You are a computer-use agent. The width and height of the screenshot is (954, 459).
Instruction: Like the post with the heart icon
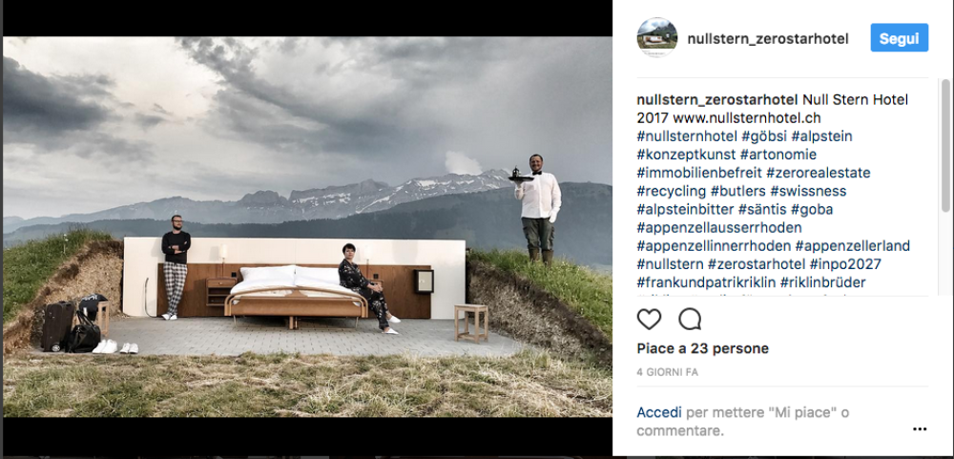point(649,319)
